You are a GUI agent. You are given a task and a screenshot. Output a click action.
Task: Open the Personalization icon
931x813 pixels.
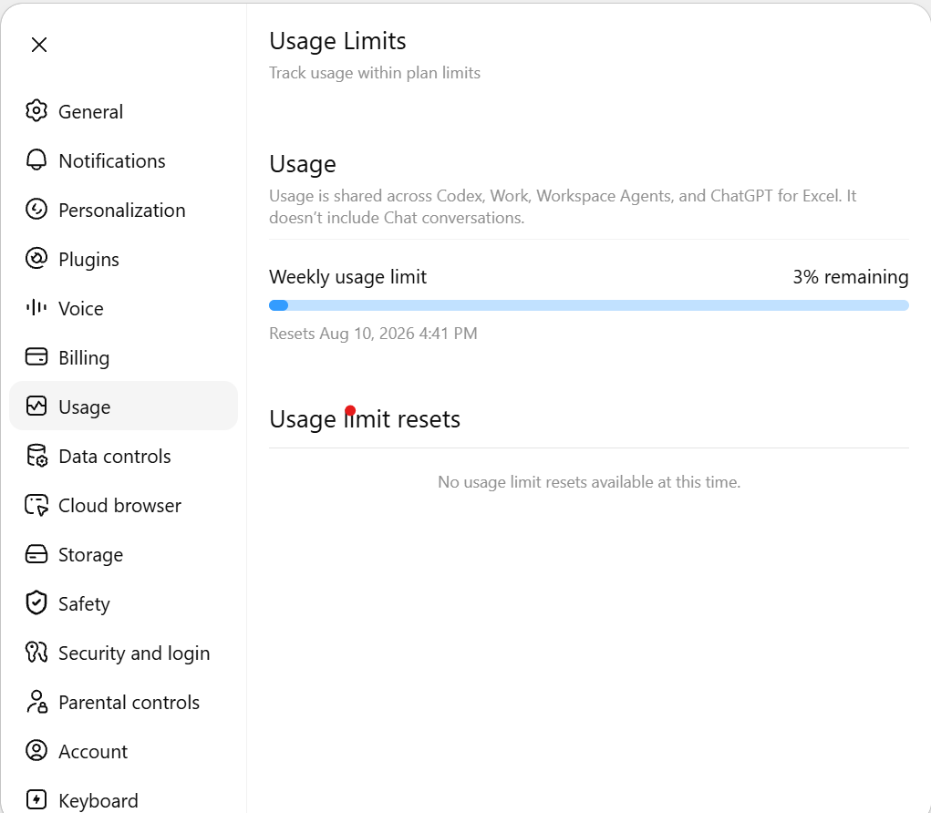tap(36, 210)
